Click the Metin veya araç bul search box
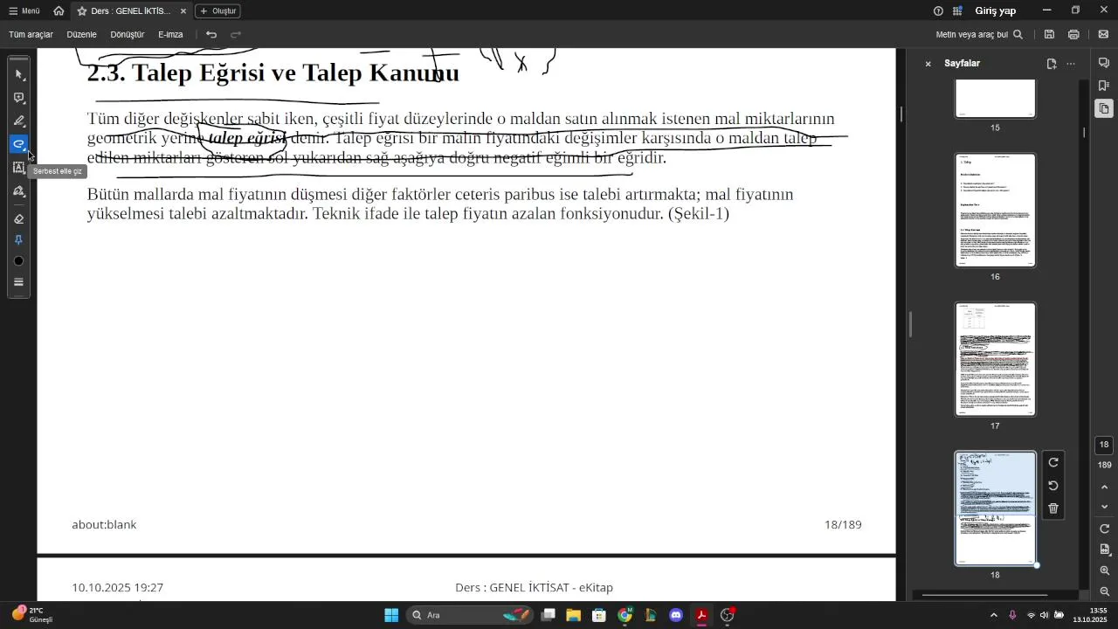The width and height of the screenshot is (1118, 629). coord(979,35)
